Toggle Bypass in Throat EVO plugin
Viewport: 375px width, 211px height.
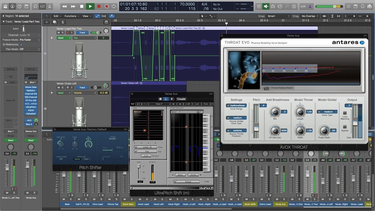coord(345,127)
